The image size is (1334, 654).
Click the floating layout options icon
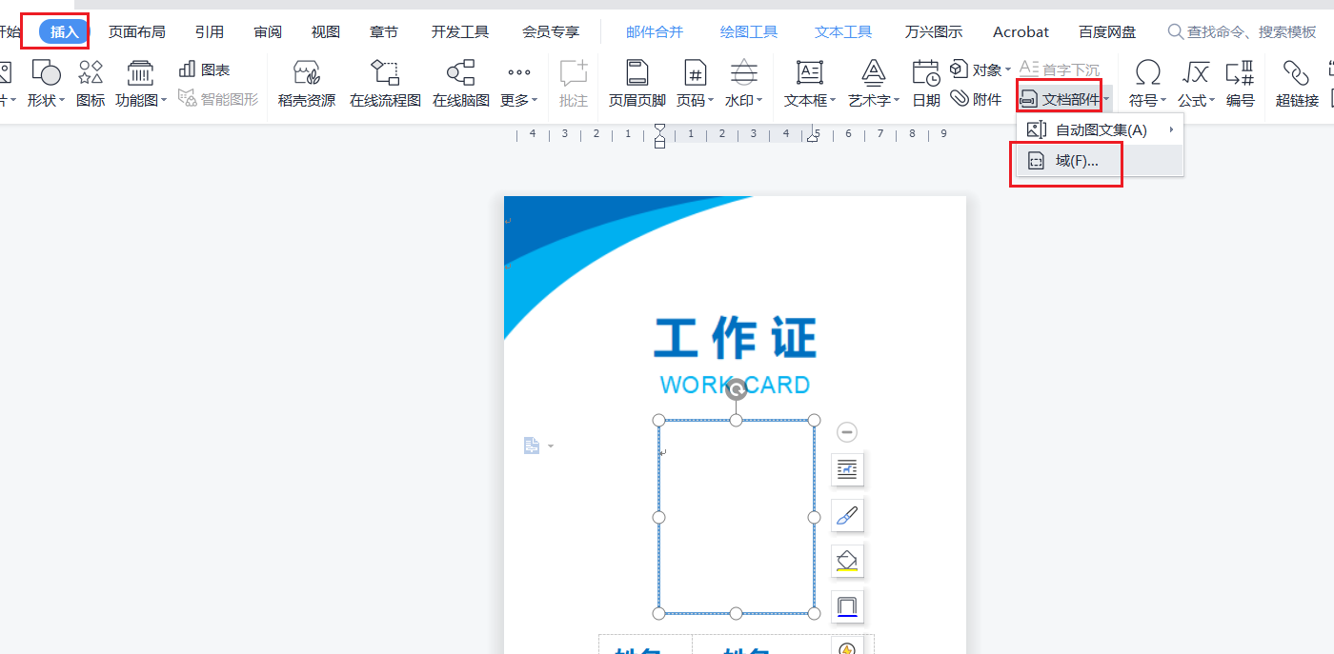point(847,468)
